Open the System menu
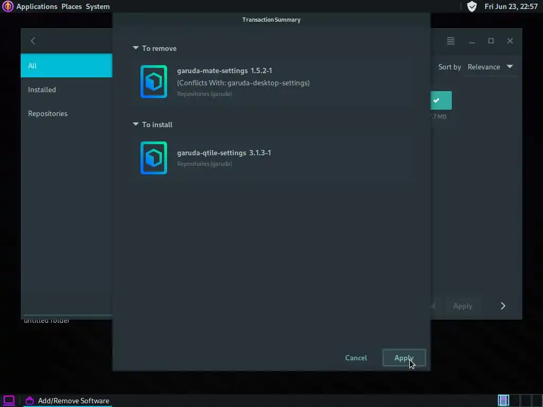Image resolution: width=543 pixels, height=407 pixels. 98,6
